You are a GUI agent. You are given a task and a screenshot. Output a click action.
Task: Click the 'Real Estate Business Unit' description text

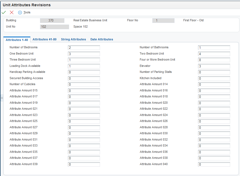tap(90, 20)
